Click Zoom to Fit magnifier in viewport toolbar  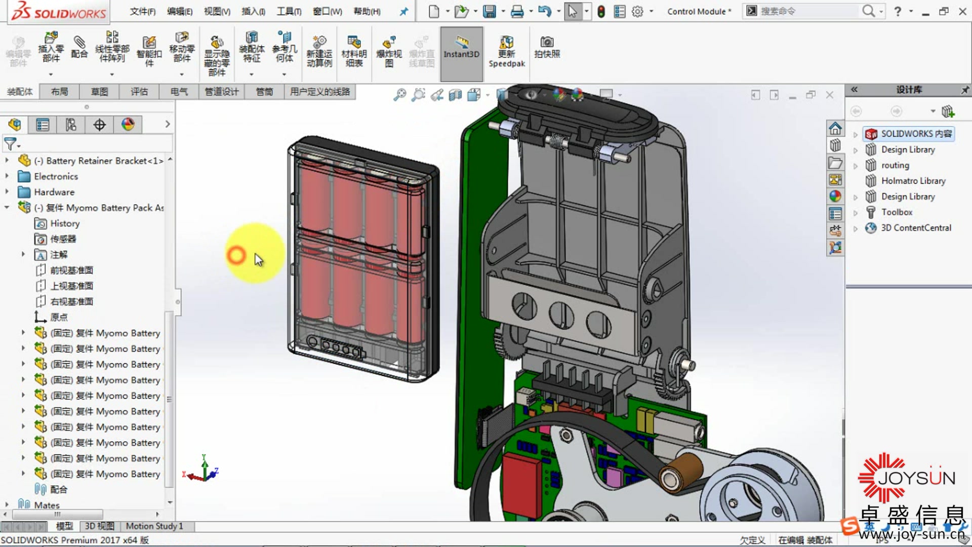[400, 95]
